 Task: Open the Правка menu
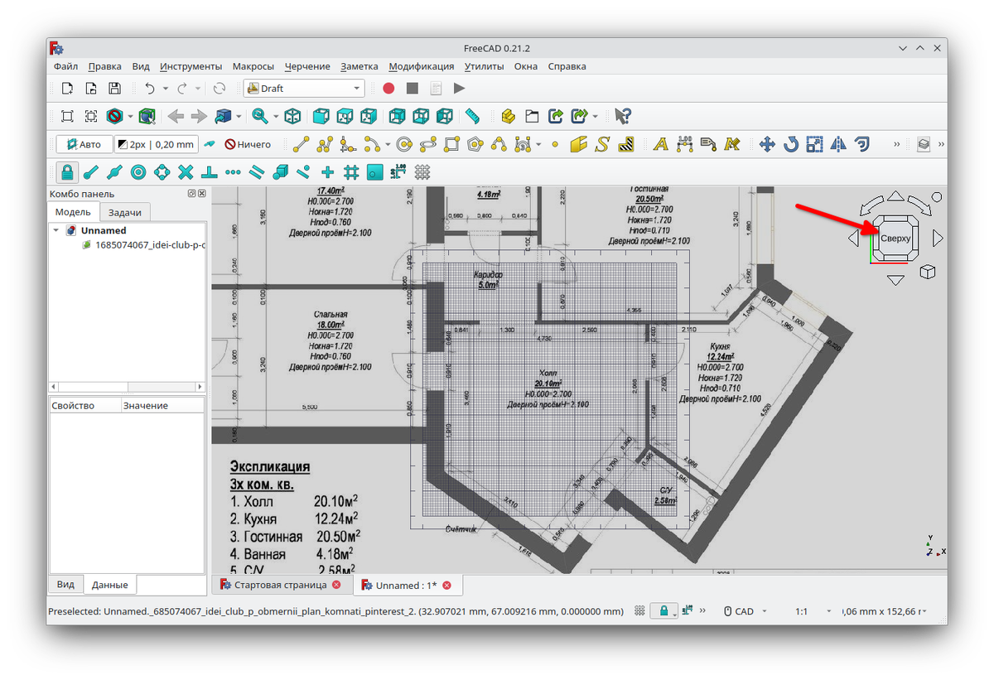(x=104, y=66)
